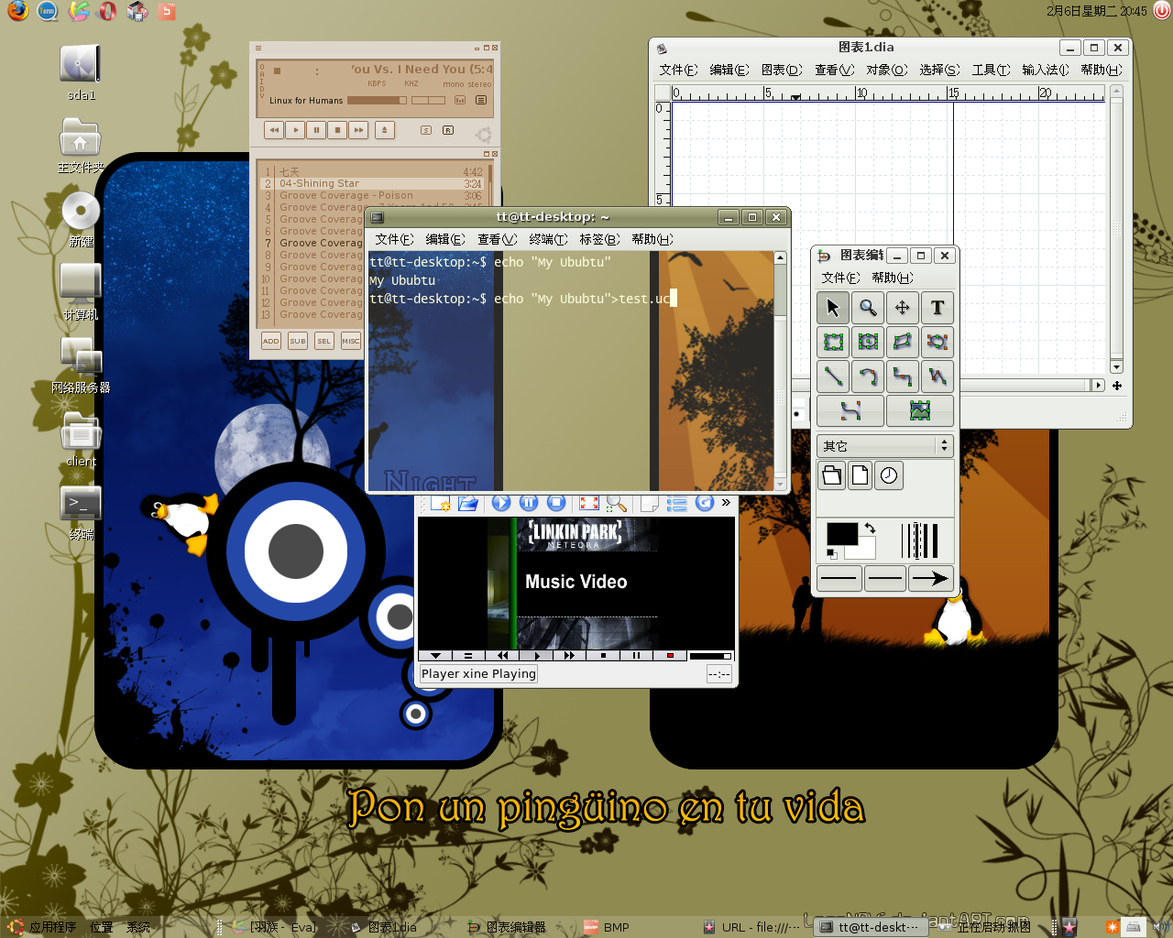Image resolution: width=1173 pixels, height=938 pixels.
Task: Click the blue stop button in video player toolbar
Action: coord(556,503)
